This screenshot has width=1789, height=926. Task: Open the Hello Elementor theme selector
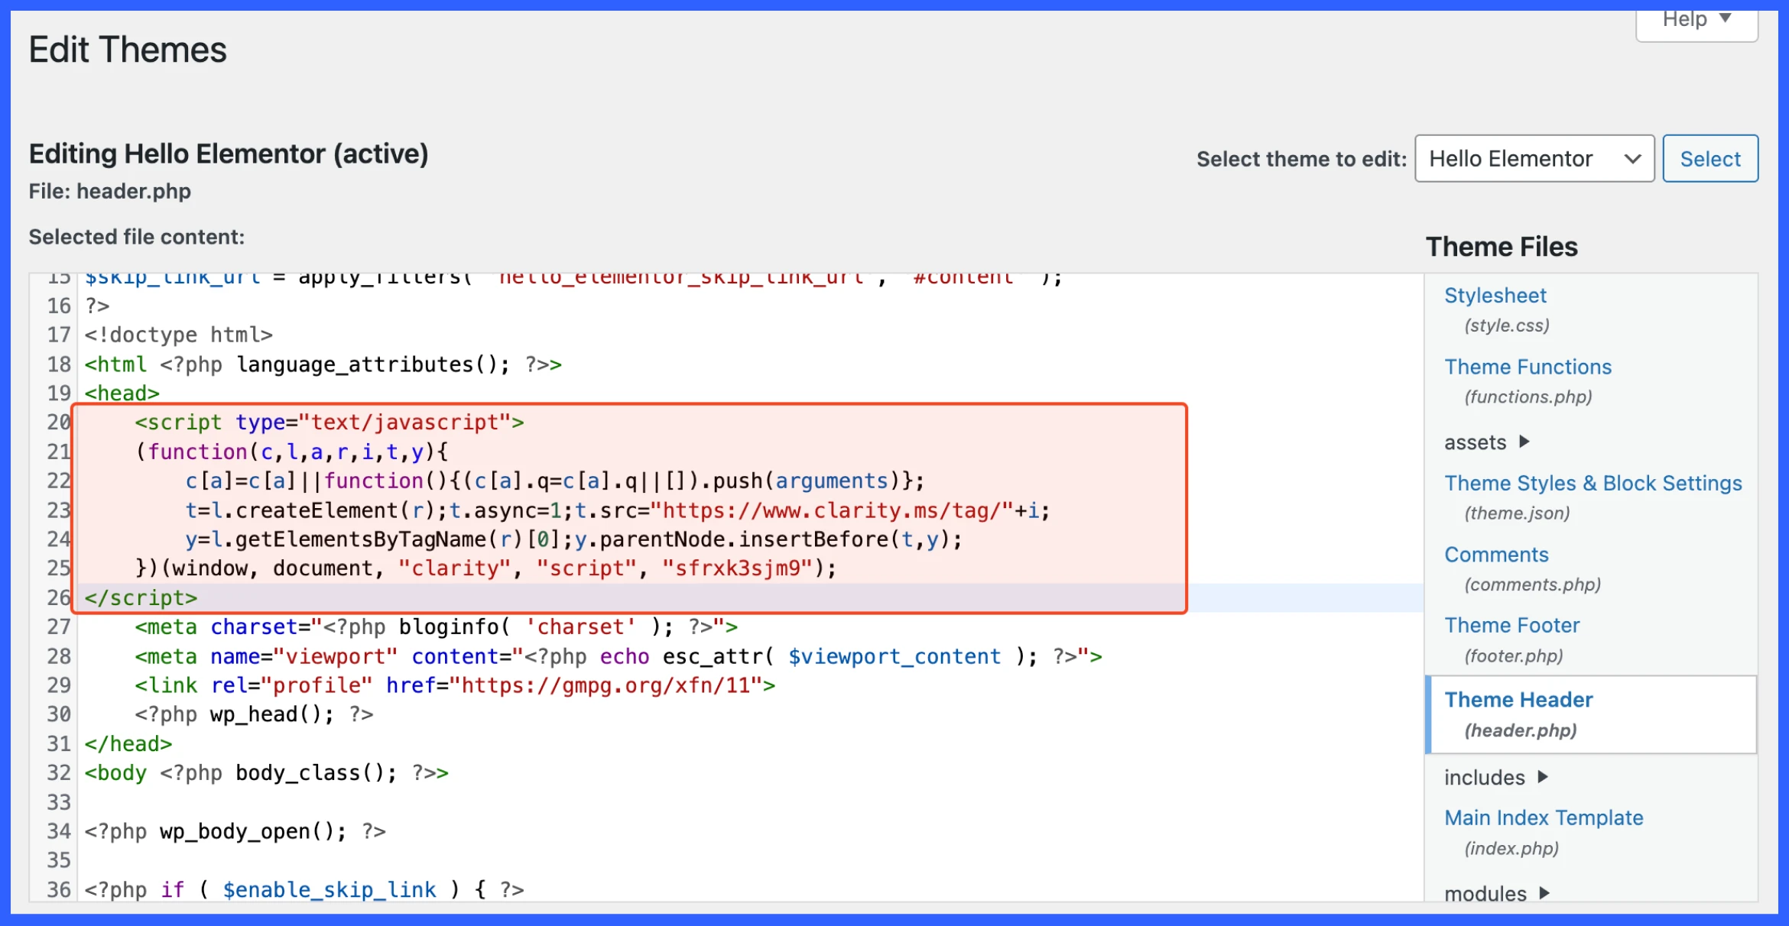point(1534,159)
